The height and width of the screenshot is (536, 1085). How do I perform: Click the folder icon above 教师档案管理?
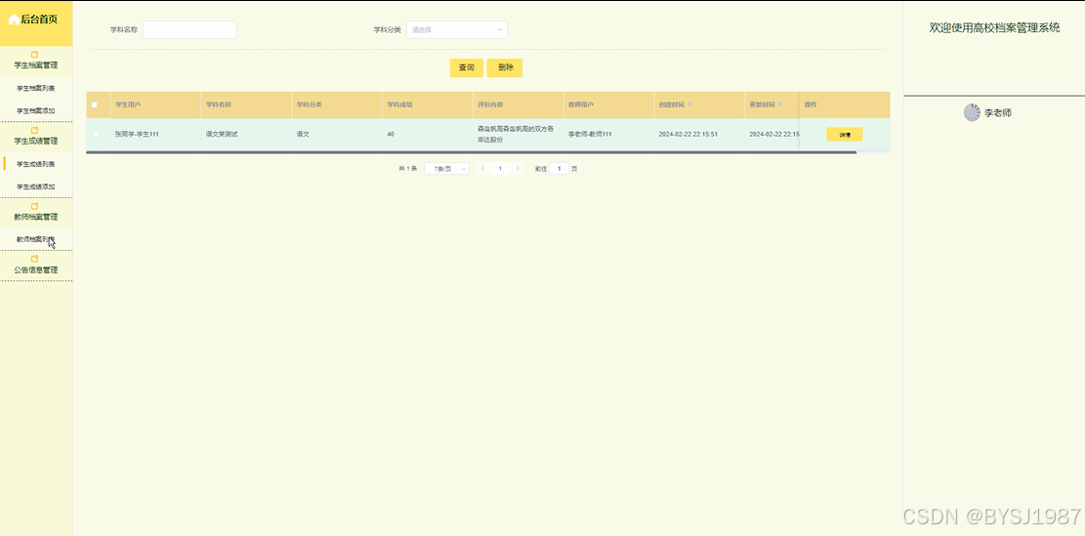pos(35,206)
